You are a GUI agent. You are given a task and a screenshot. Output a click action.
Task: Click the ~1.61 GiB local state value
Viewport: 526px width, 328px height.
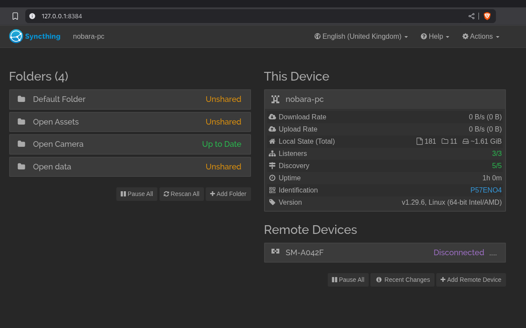[486, 141]
